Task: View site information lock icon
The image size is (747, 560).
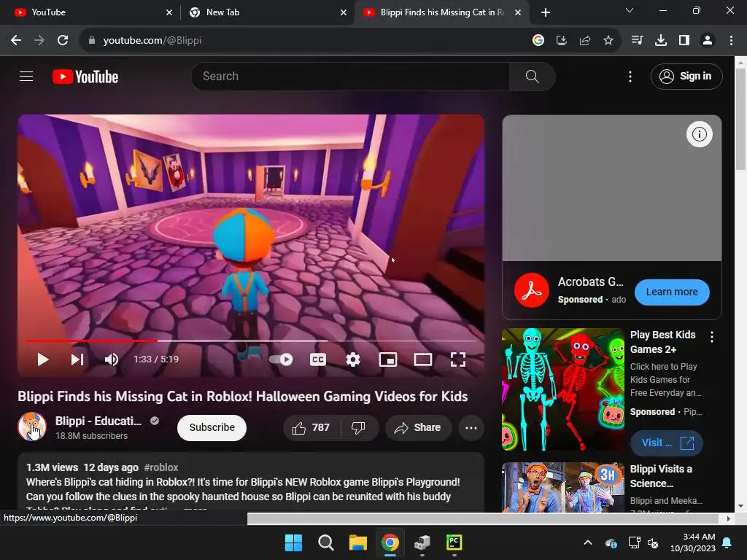Action: tap(91, 41)
